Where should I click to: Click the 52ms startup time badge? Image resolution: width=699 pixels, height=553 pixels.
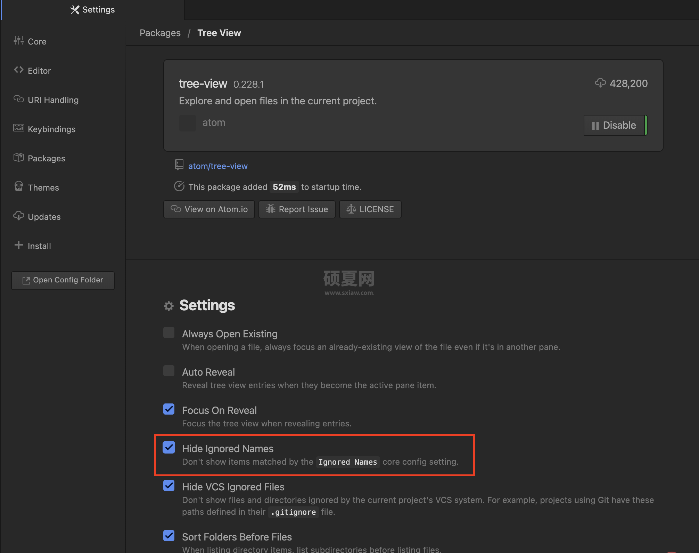click(284, 187)
